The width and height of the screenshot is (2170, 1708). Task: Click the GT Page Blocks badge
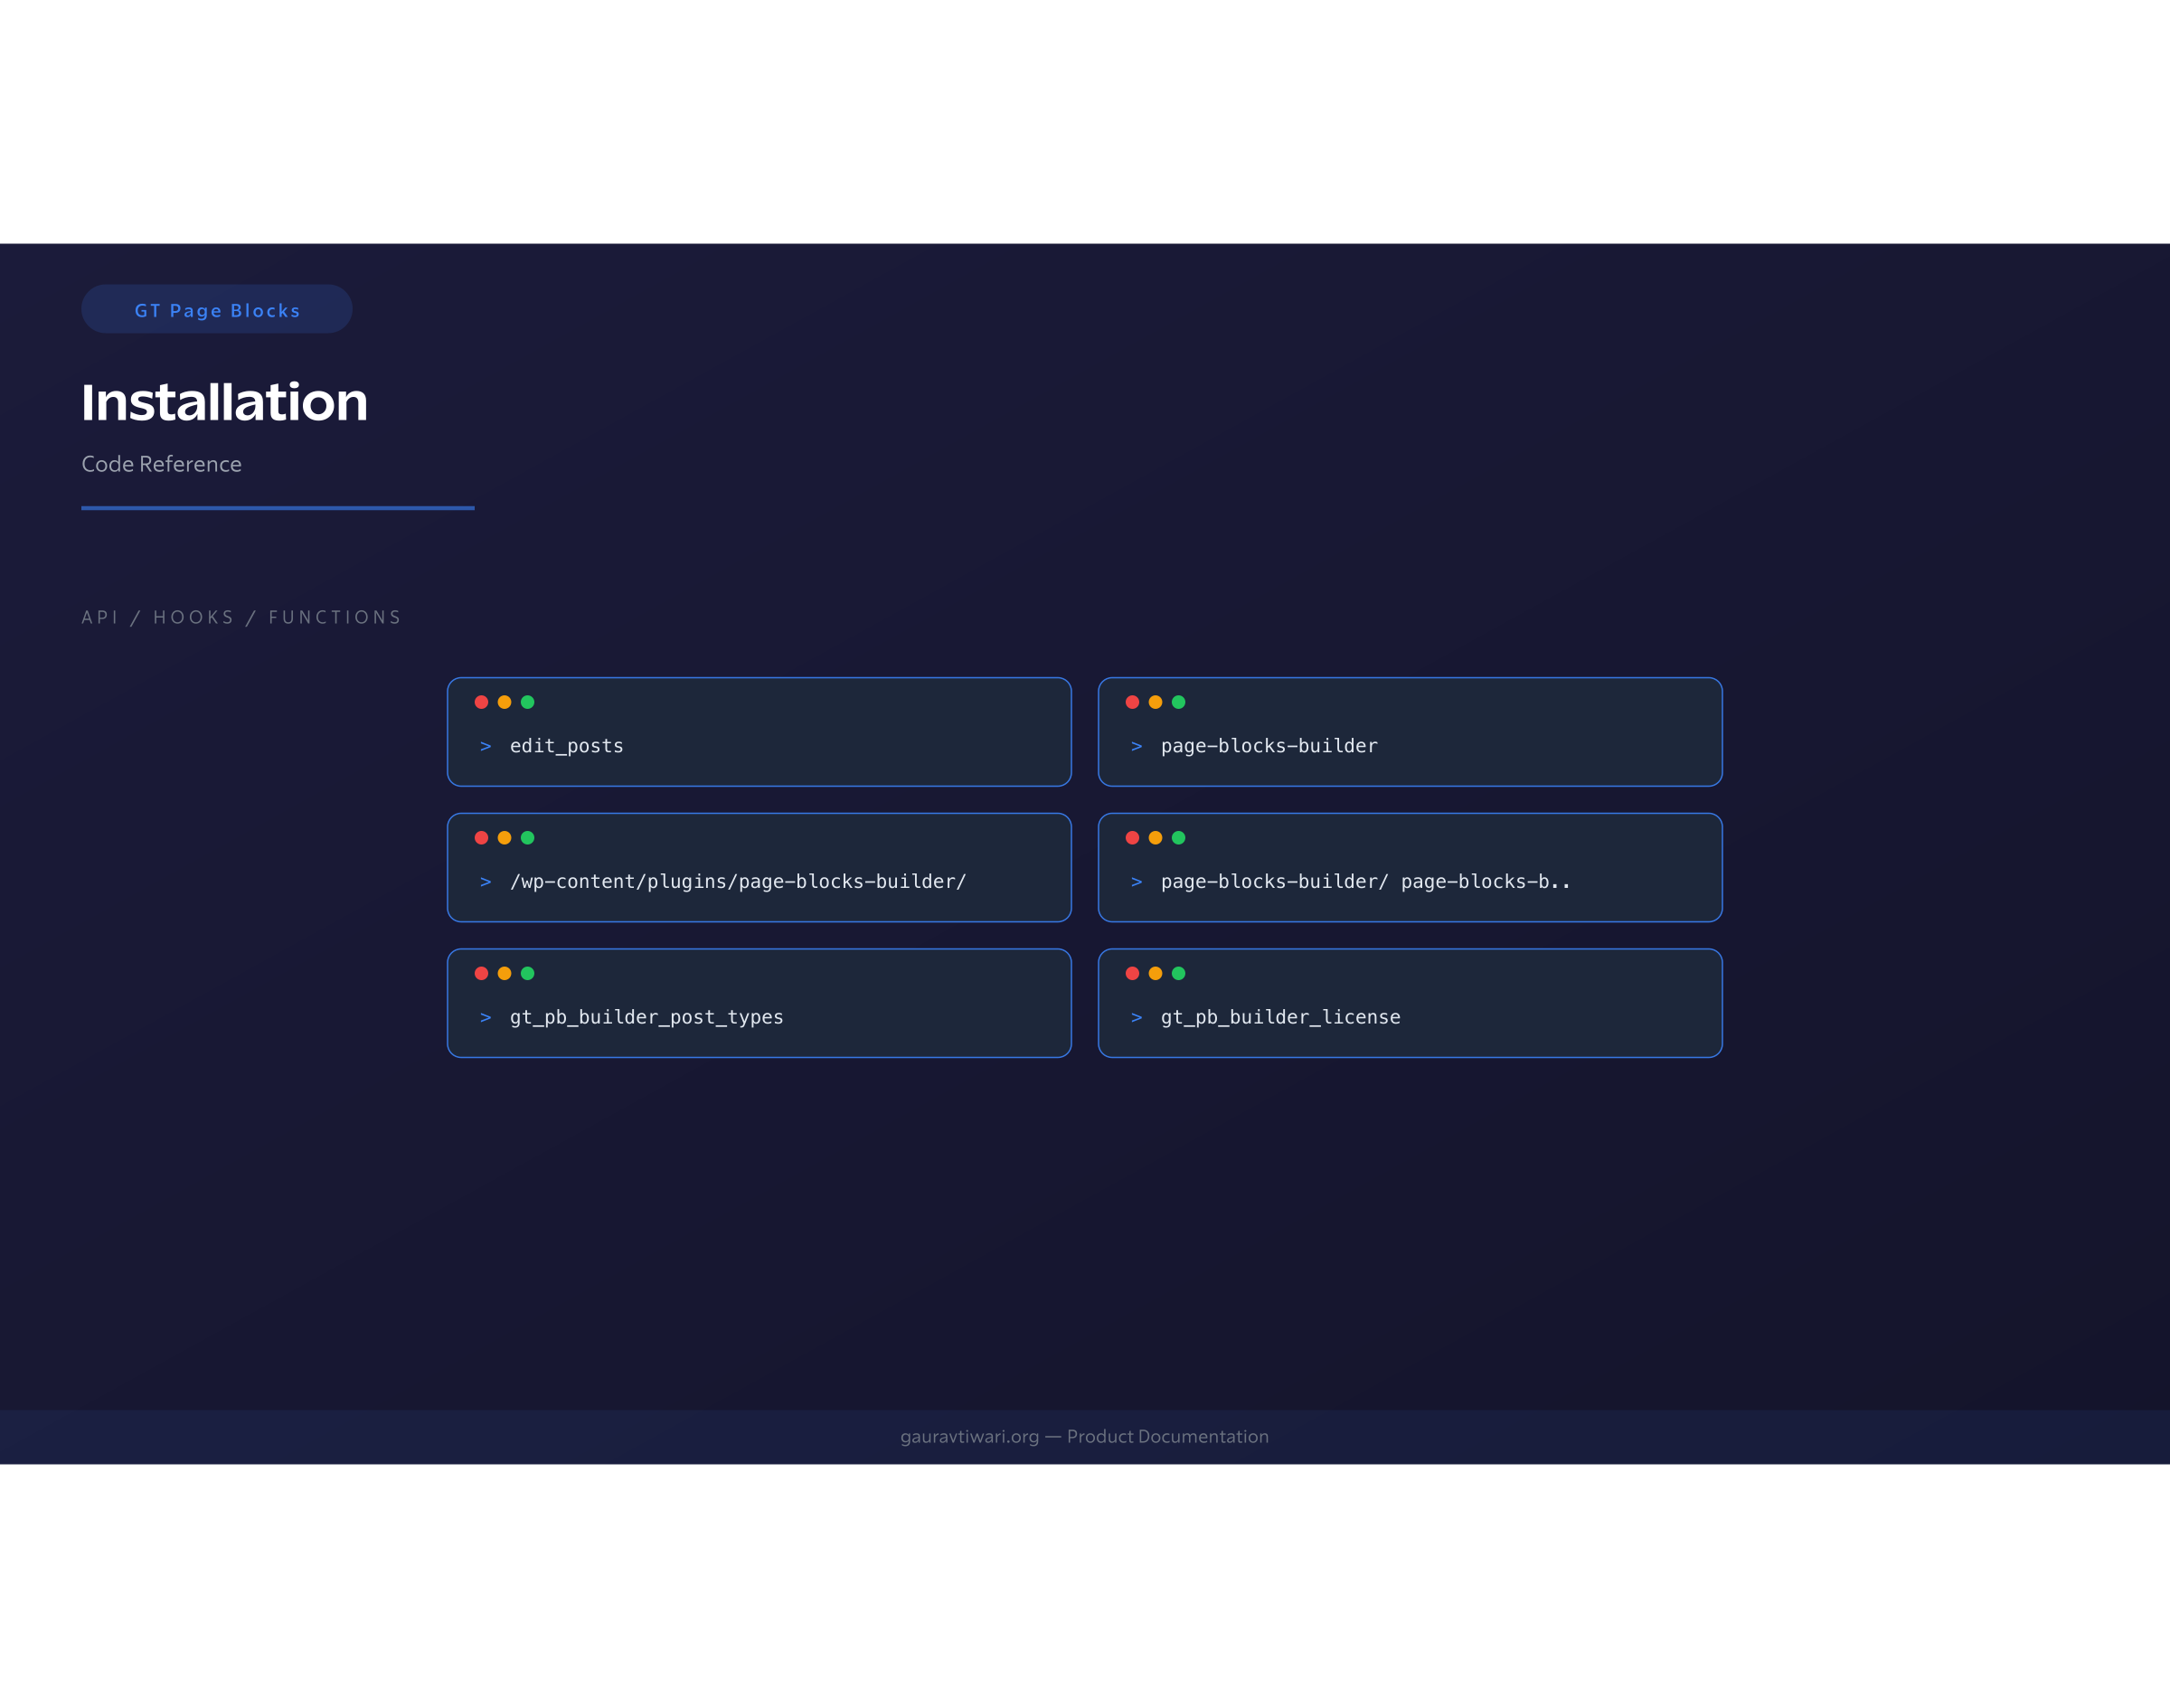(x=217, y=310)
